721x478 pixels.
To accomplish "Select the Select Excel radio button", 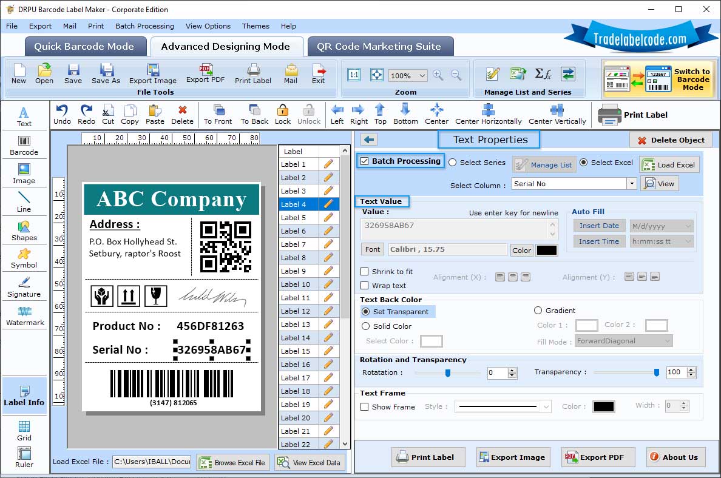I will (x=583, y=162).
